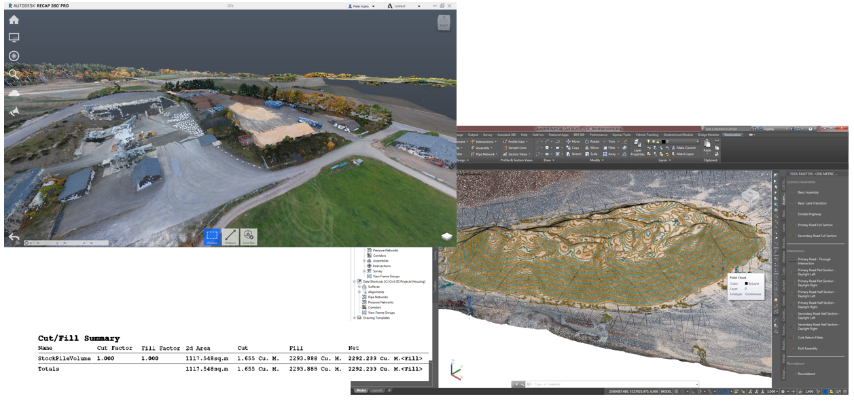Click the layer color swatch in Layers panel

663,141
